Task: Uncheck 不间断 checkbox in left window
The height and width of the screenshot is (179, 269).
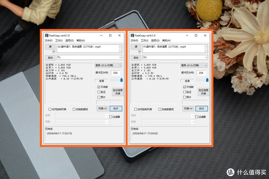Action: (99, 87)
